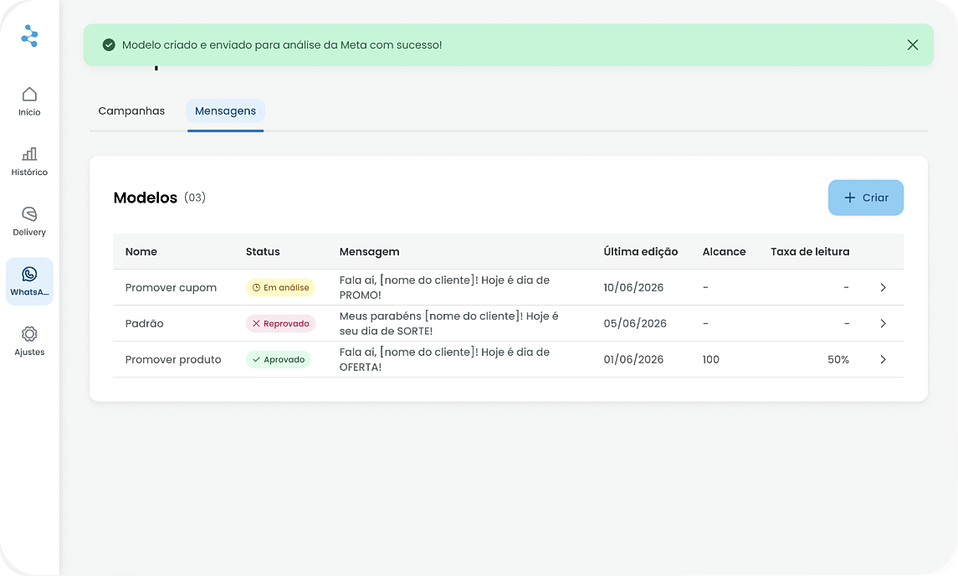
Task: Click the Aprovado status badge
Action: click(x=279, y=359)
